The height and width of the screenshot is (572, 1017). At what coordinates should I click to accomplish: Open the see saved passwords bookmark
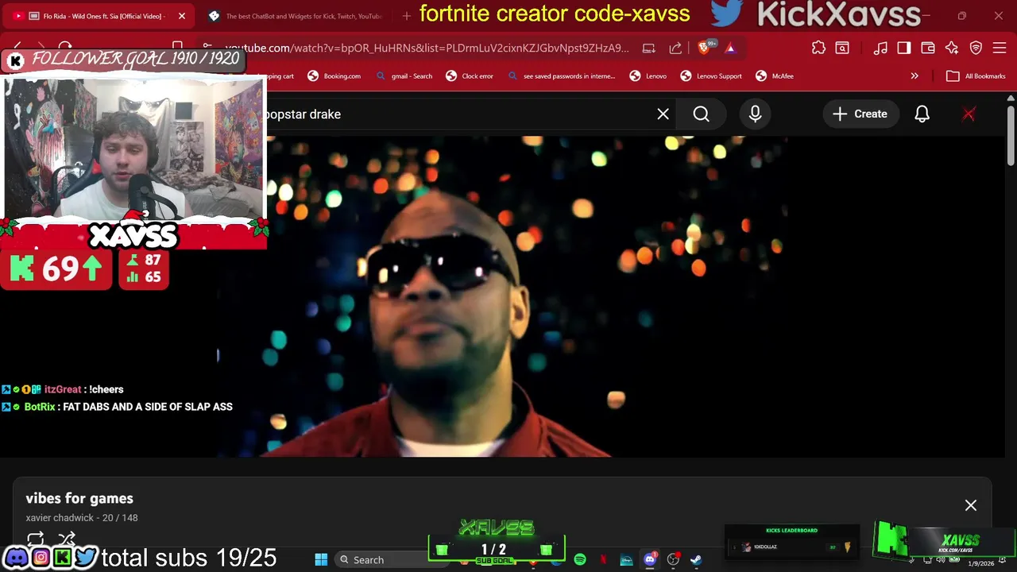point(560,76)
